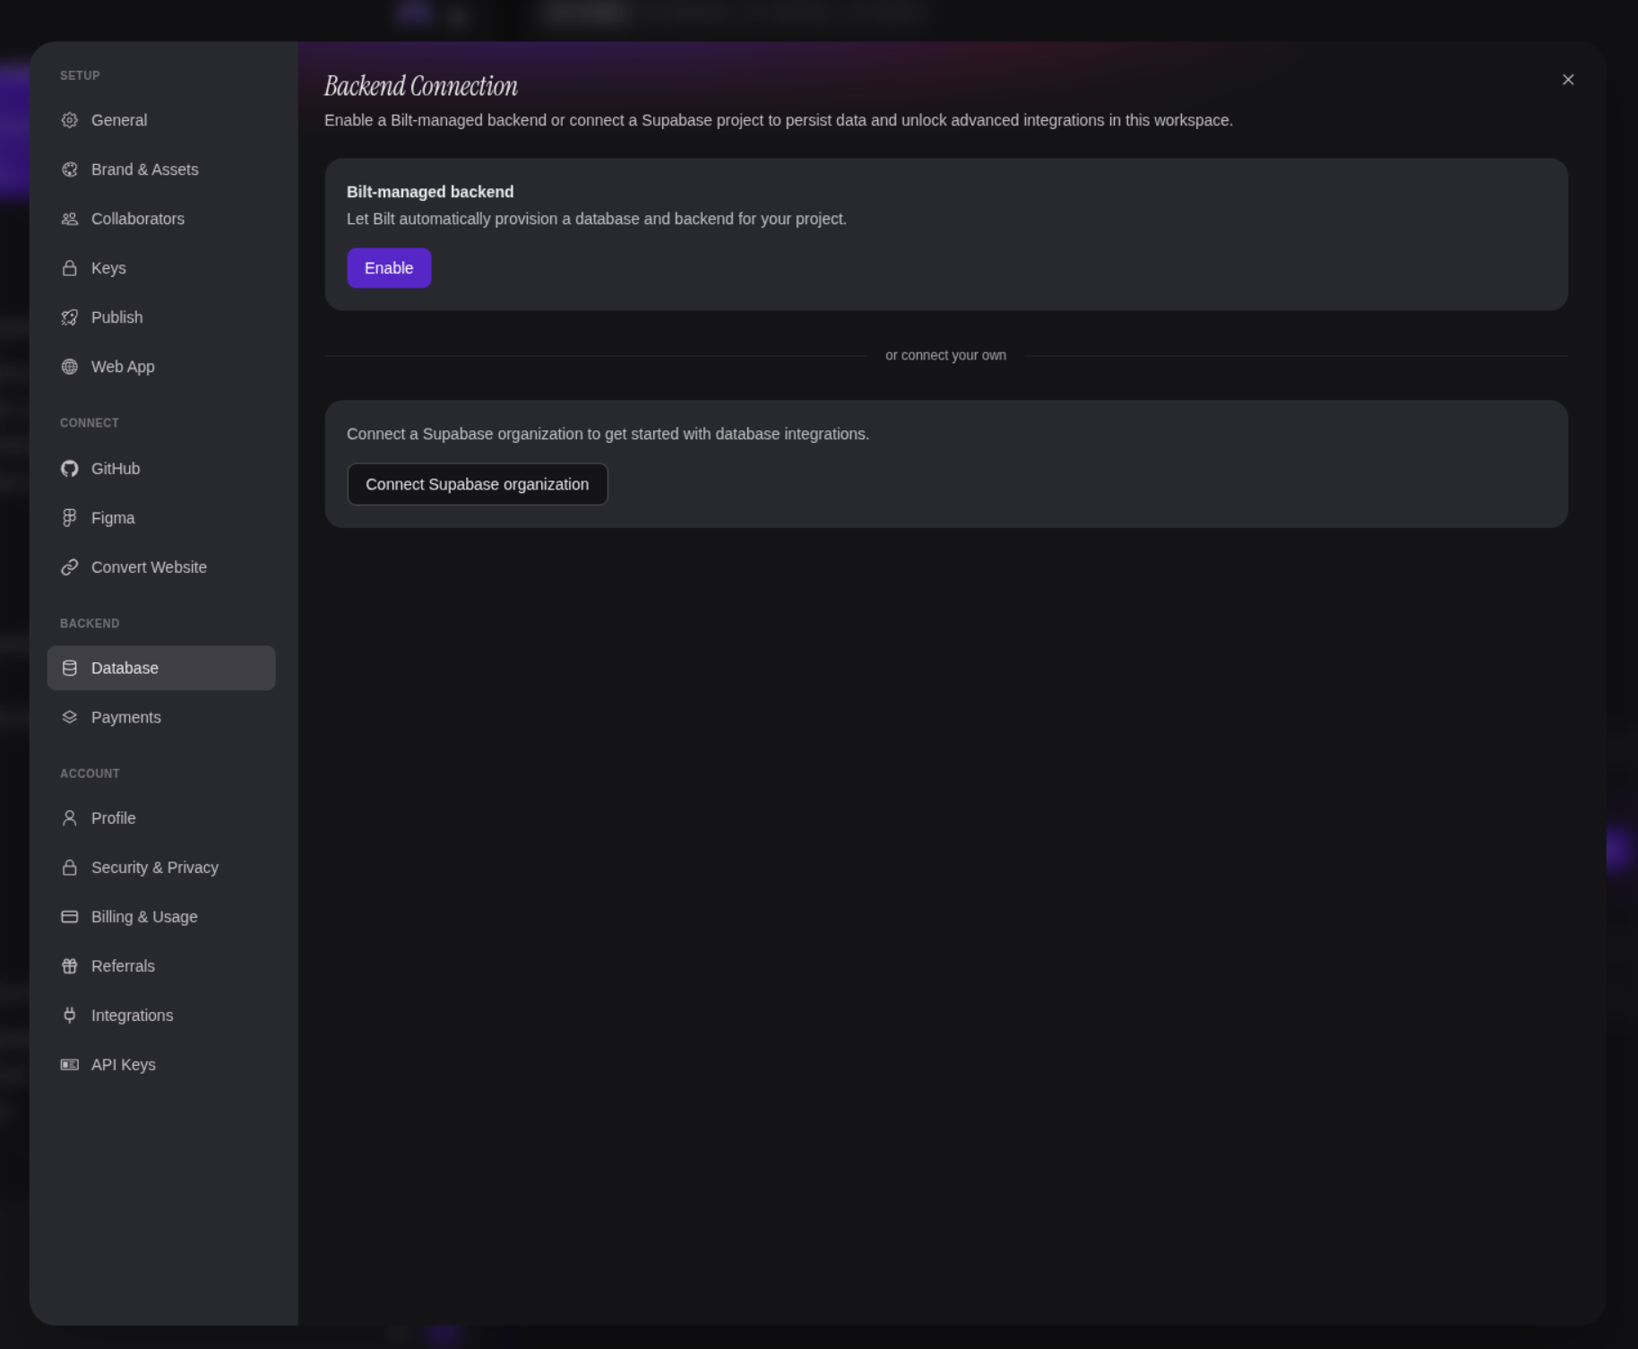Go to Brand & Assets settings
The image size is (1638, 1349).
161,169
